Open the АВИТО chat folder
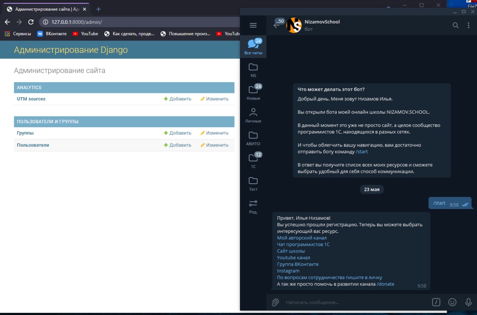Image resolution: width=477 pixels, height=315 pixels. tap(253, 138)
